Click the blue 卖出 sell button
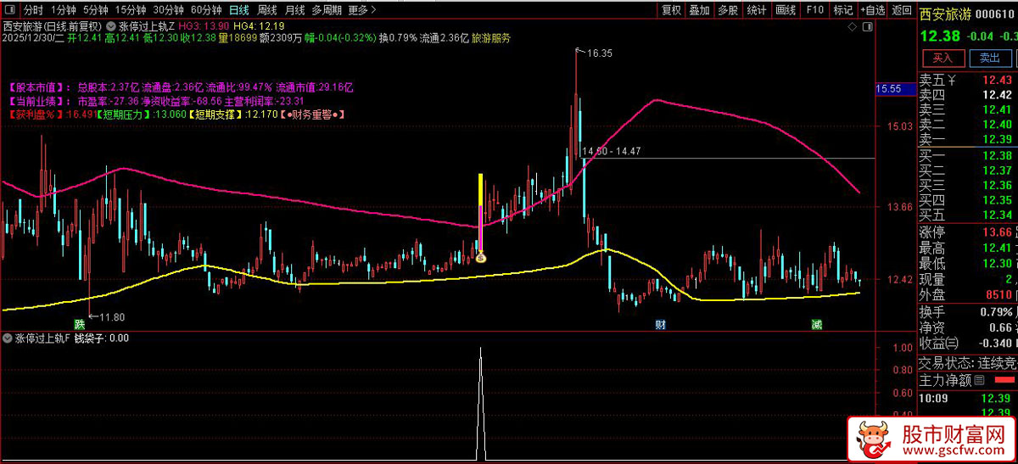Viewport: 1018px width, 464px height. click(990, 58)
